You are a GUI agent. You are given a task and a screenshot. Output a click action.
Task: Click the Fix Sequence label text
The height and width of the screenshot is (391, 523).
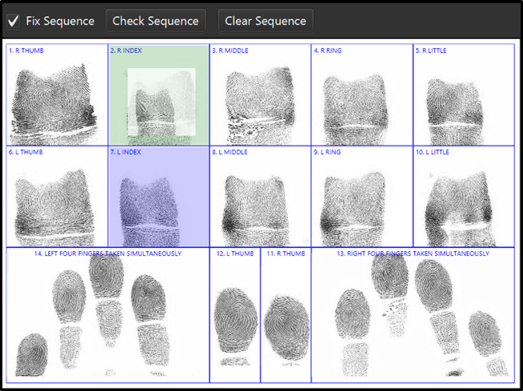point(60,21)
